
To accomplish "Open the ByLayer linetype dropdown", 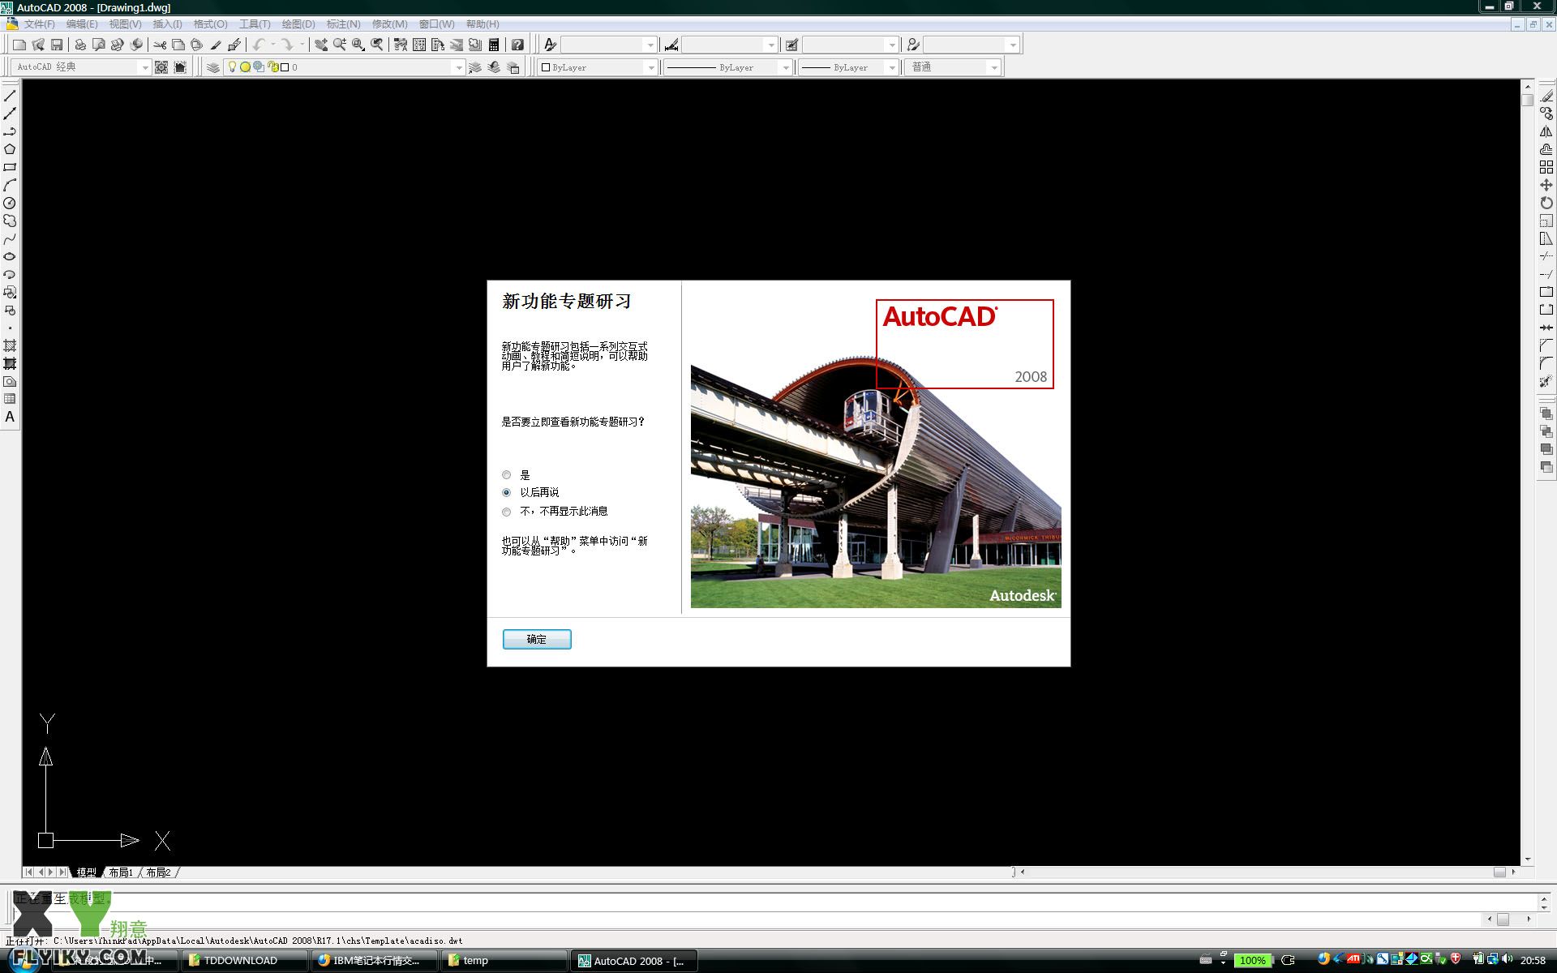I will [x=785, y=67].
